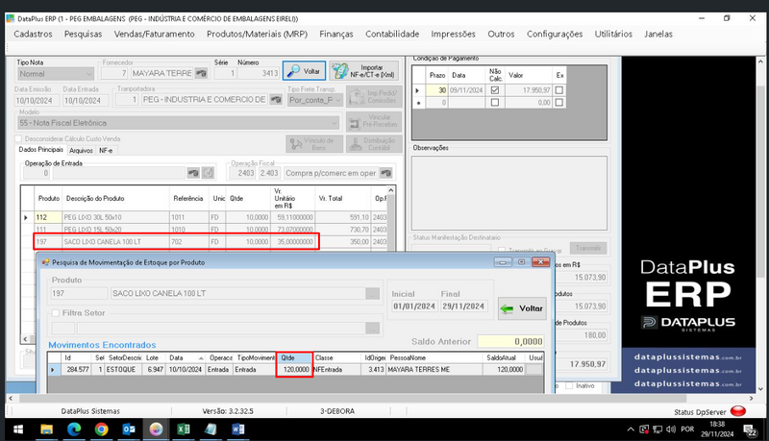The image size is (769, 441).
Task: Open File Explorer from the taskbar
Action: (46, 429)
